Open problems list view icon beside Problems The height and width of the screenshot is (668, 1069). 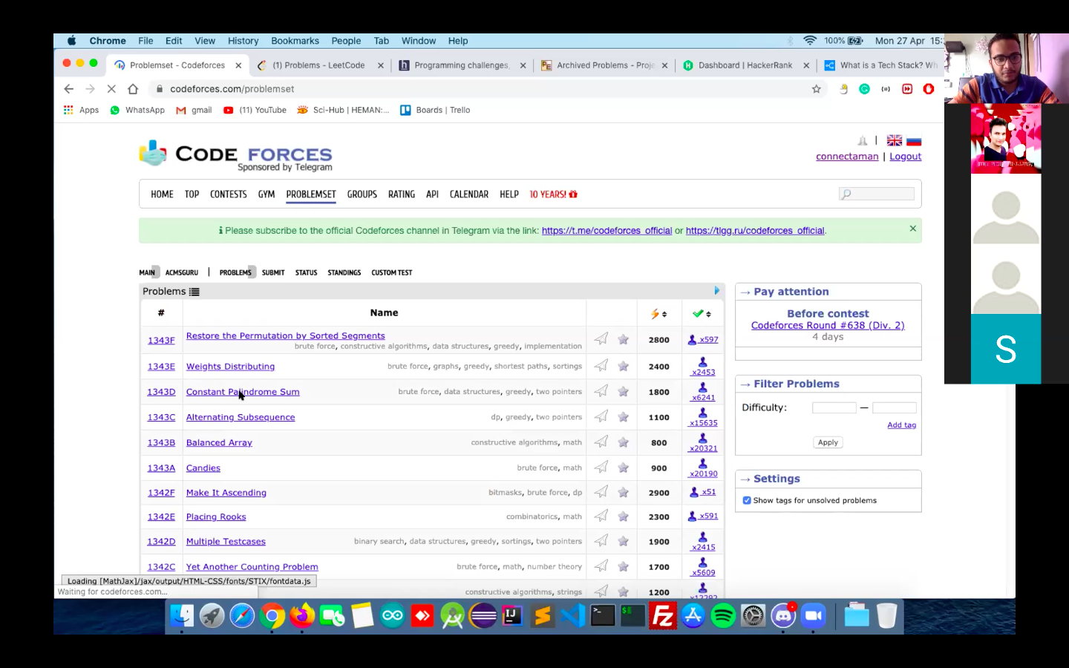194,292
